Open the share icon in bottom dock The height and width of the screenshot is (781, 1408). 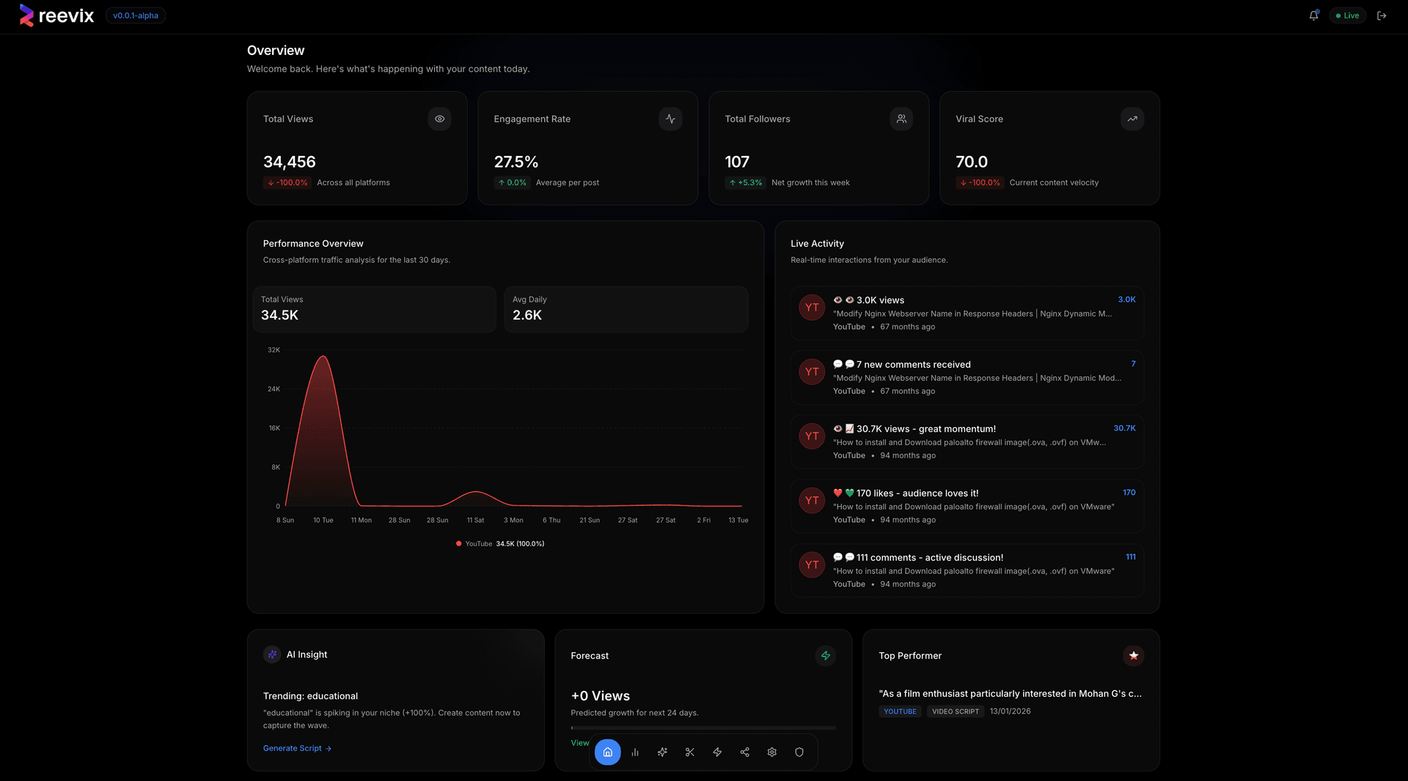(744, 752)
